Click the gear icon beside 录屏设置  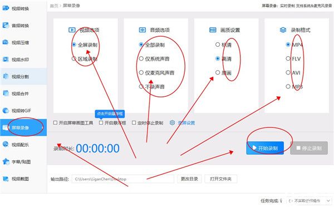pyautogui.click(x=173, y=122)
